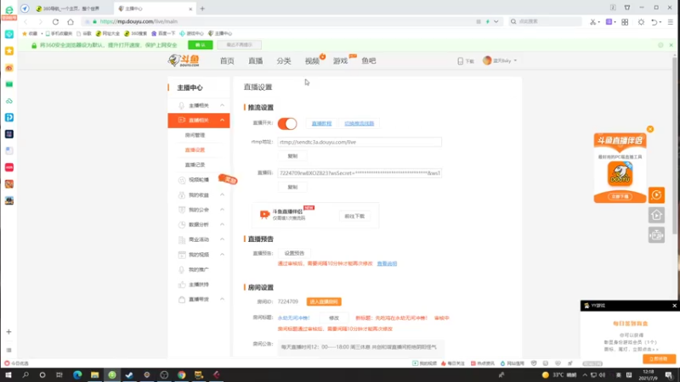Open Windows Start menu

(x=8, y=375)
